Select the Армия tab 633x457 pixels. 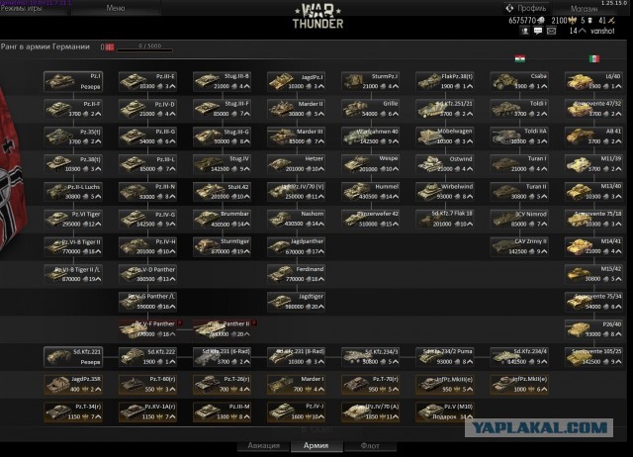[316, 446]
